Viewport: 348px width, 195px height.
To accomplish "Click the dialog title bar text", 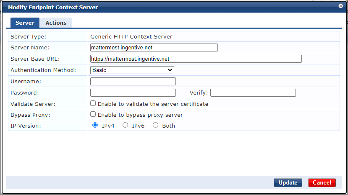I will click(x=53, y=7).
